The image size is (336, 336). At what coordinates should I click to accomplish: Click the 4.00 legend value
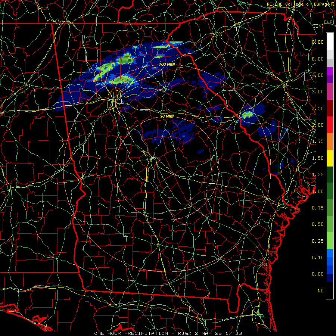pyautogui.click(x=318, y=75)
